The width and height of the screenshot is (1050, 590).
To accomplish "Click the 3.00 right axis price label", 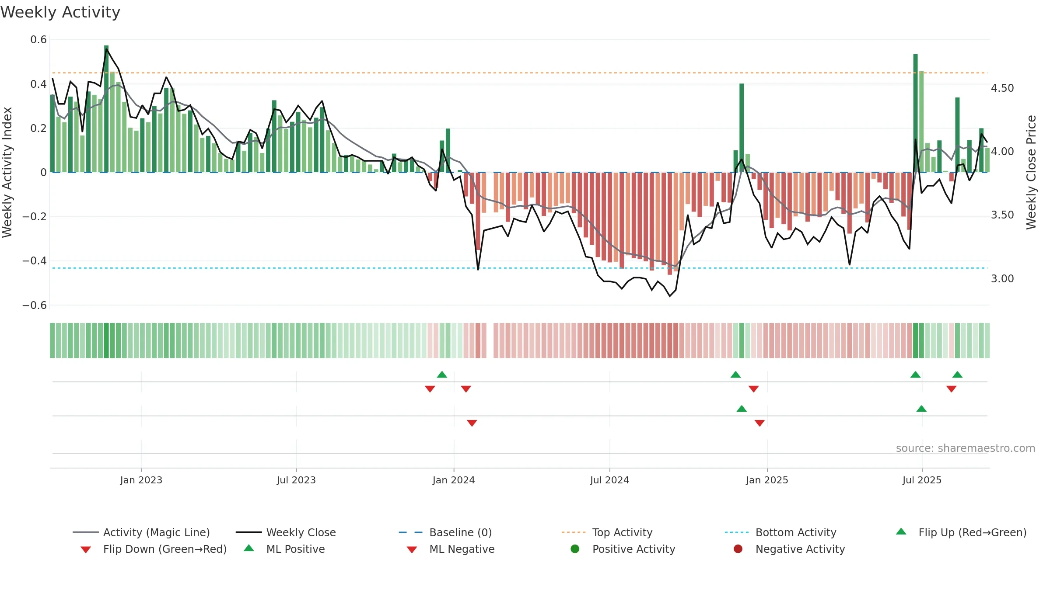I will pyautogui.click(x=1002, y=279).
